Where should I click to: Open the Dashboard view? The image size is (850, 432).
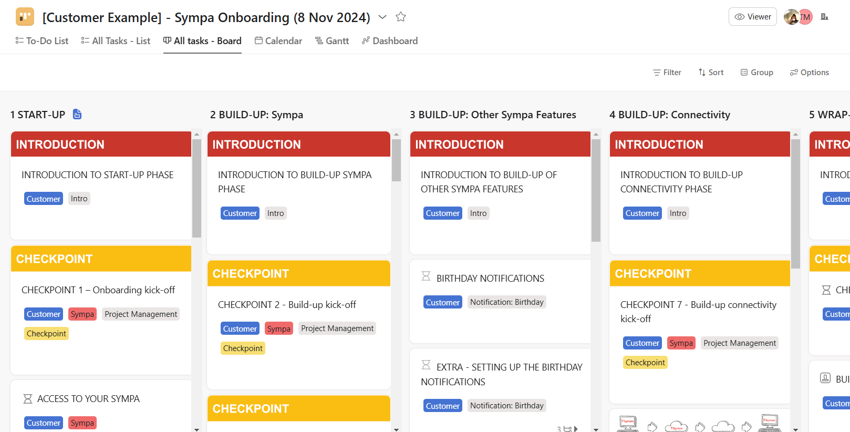point(389,41)
